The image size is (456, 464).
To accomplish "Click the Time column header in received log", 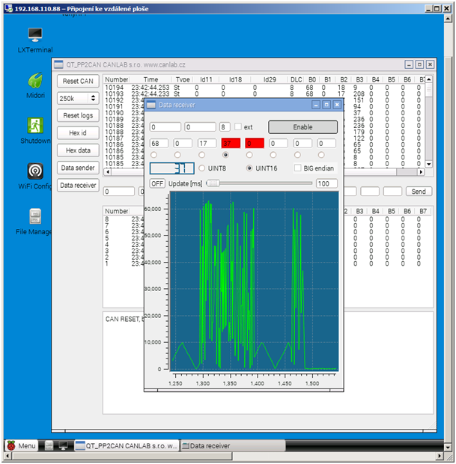I will [151, 79].
